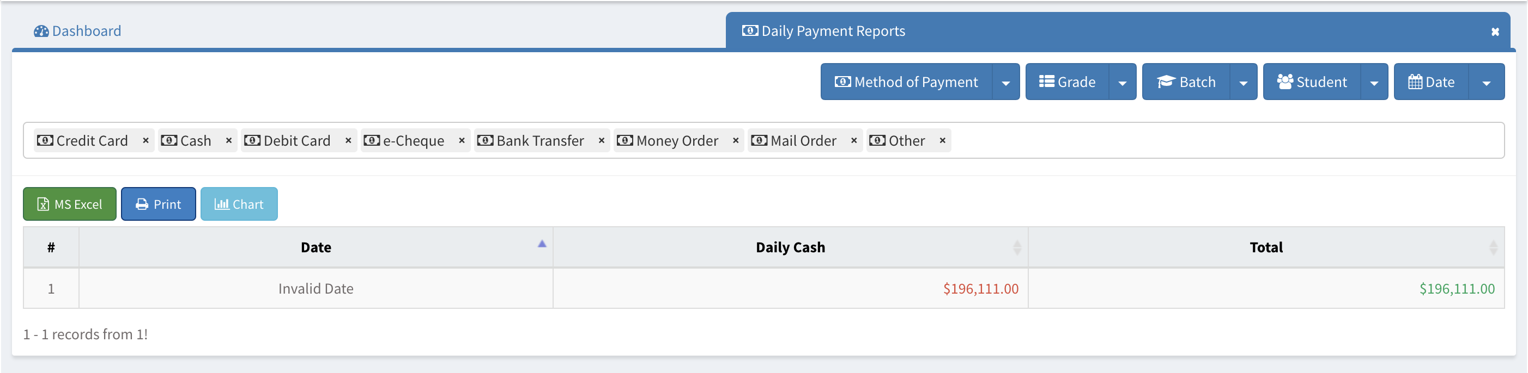Remove the Money Order filter tag
Image resolution: width=1528 pixels, height=373 pixels.
(736, 140)
